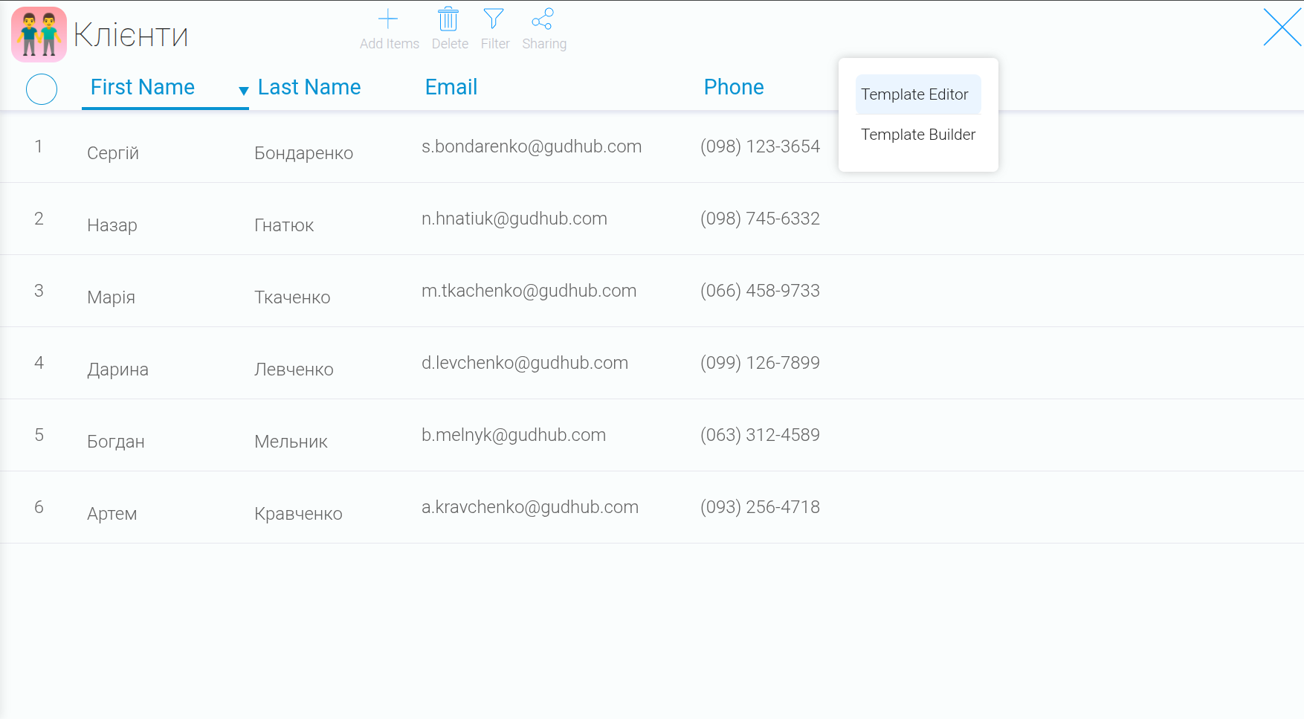Viewport: 1304px width, 719px height.
Task: Click phone (098) 745-6332
Action: pyautogui.click(x=760, y=219)
